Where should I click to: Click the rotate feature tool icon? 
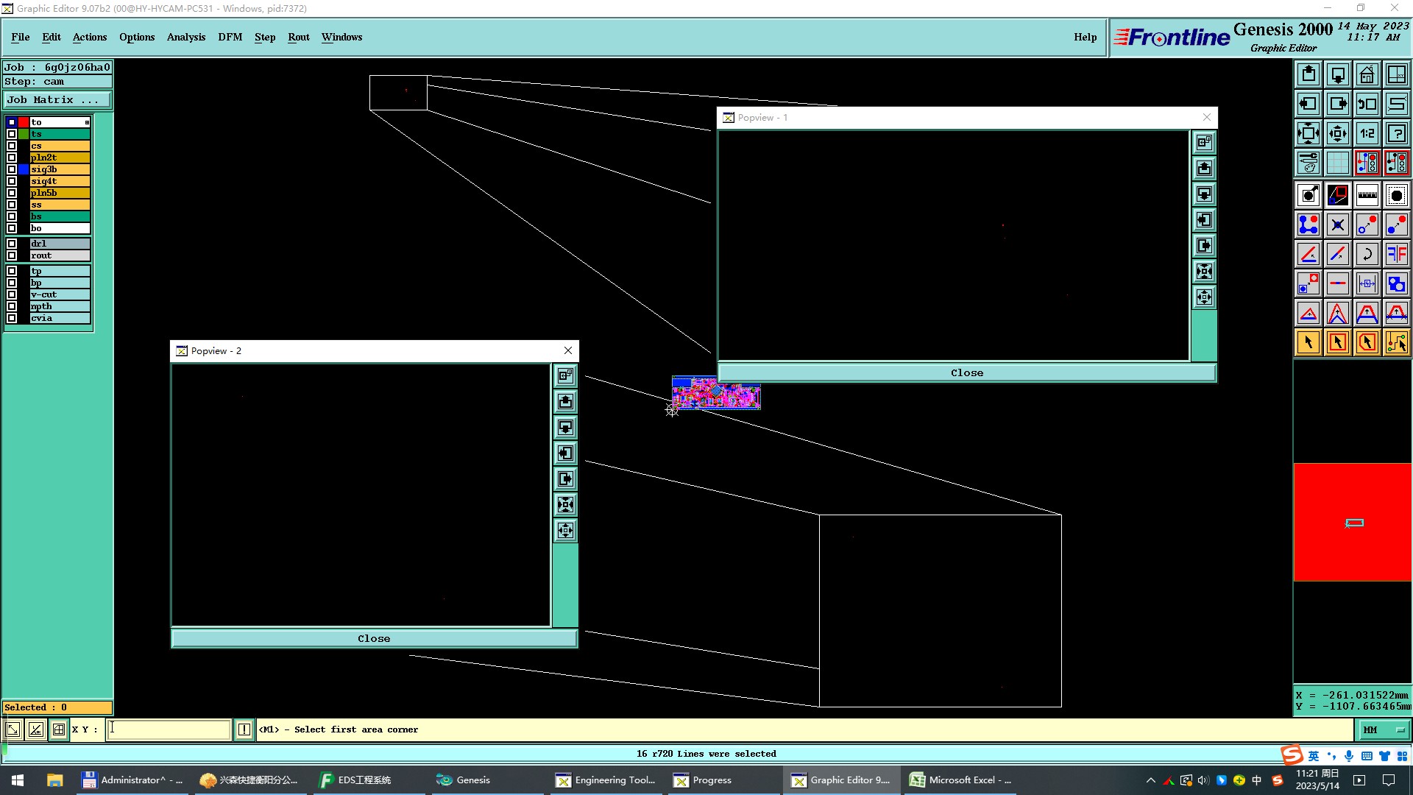point(1367,254)
